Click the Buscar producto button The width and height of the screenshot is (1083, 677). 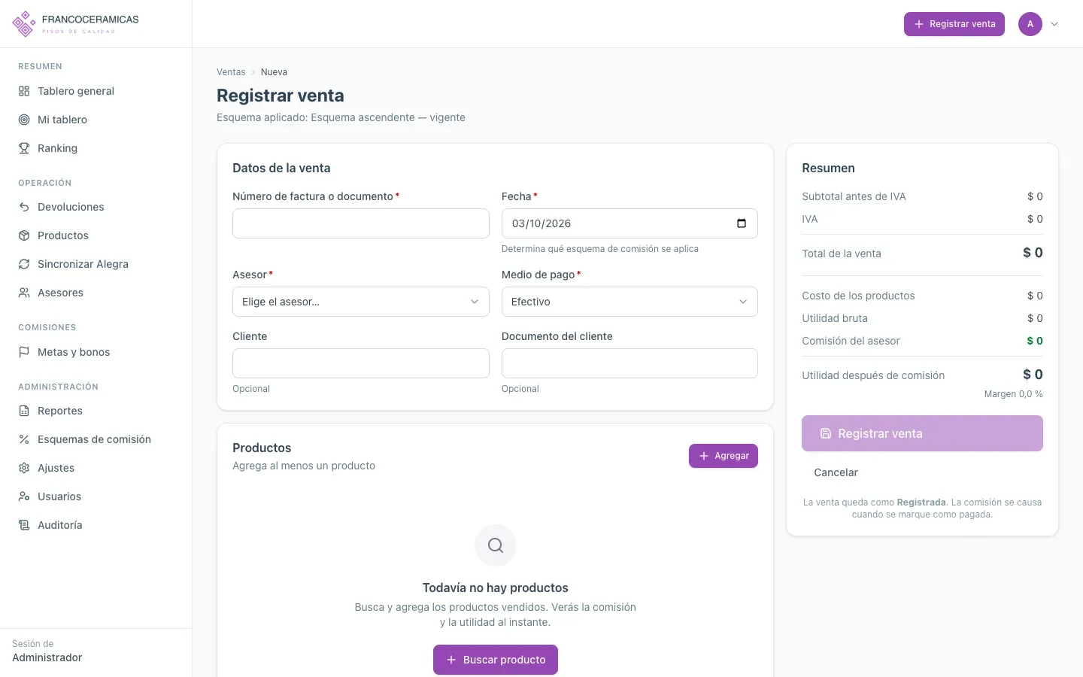tap(496, 660)
